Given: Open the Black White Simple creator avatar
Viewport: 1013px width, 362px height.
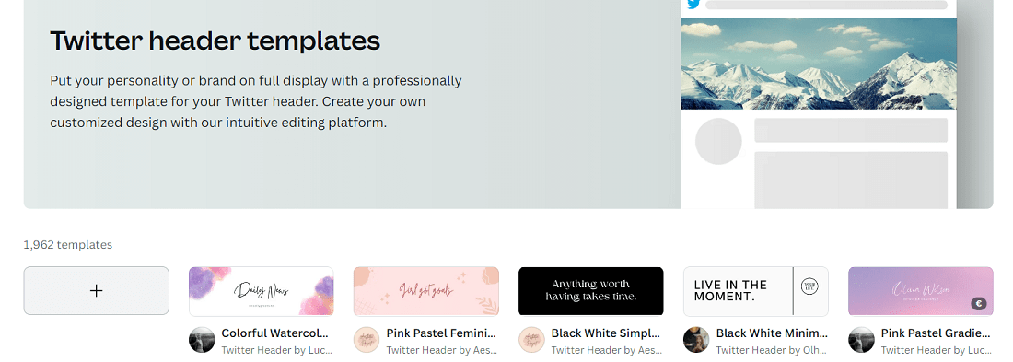Looking at the screenshot, I should (x=531, y=340).
